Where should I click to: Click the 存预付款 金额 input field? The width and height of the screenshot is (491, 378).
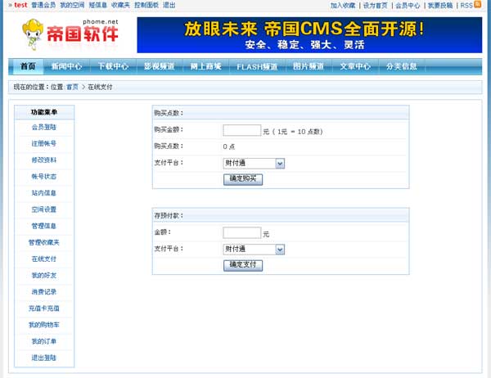click(241, 233)
